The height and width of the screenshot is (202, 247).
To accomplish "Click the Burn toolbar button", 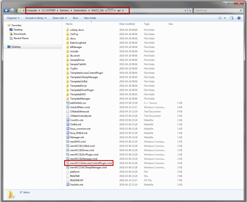I will [76, 18].
